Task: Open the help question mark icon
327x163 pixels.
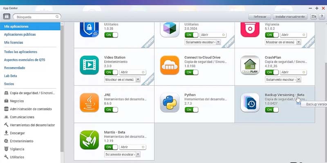Action: pyautogui.click(x=322, y=17)
